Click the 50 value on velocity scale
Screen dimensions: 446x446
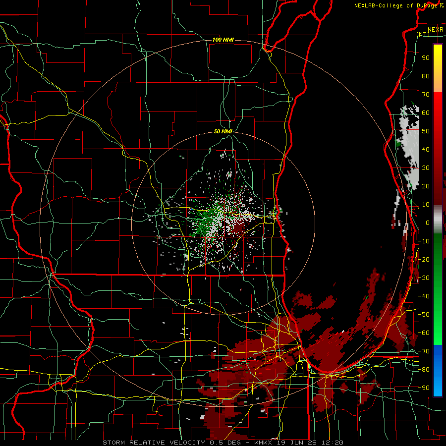tap(426, 131)
